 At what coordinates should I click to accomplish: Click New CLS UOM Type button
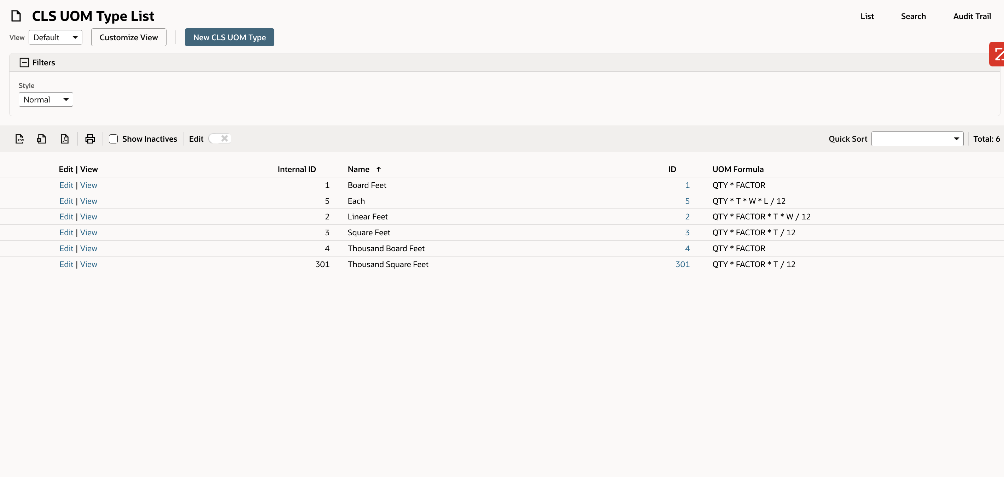tap(229, 37)
